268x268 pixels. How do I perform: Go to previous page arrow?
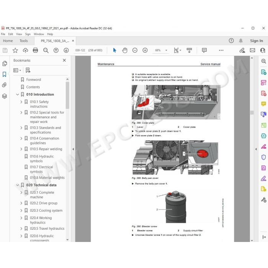pos(56,50)
